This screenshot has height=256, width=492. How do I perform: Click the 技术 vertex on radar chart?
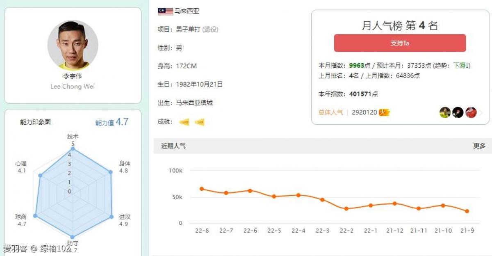(x=73, y=150)
